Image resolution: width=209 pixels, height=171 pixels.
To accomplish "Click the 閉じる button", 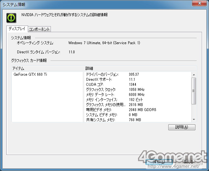I will (188, 162).
